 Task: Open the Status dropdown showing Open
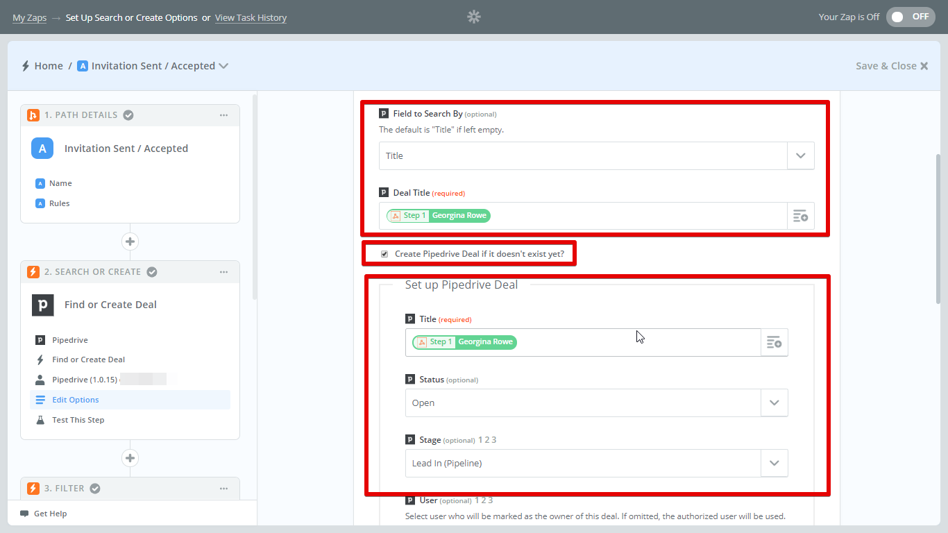[596, 403]
